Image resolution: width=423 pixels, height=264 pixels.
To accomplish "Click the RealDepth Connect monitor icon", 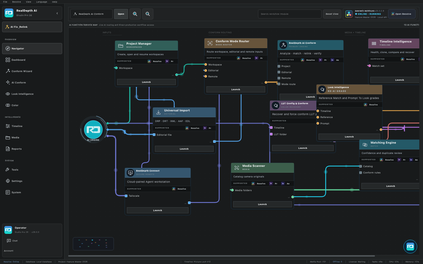I will tap(131, 173).
